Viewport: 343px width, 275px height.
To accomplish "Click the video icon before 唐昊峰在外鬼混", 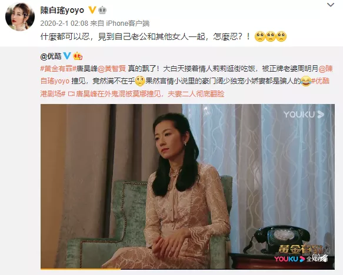I will 71,94.
